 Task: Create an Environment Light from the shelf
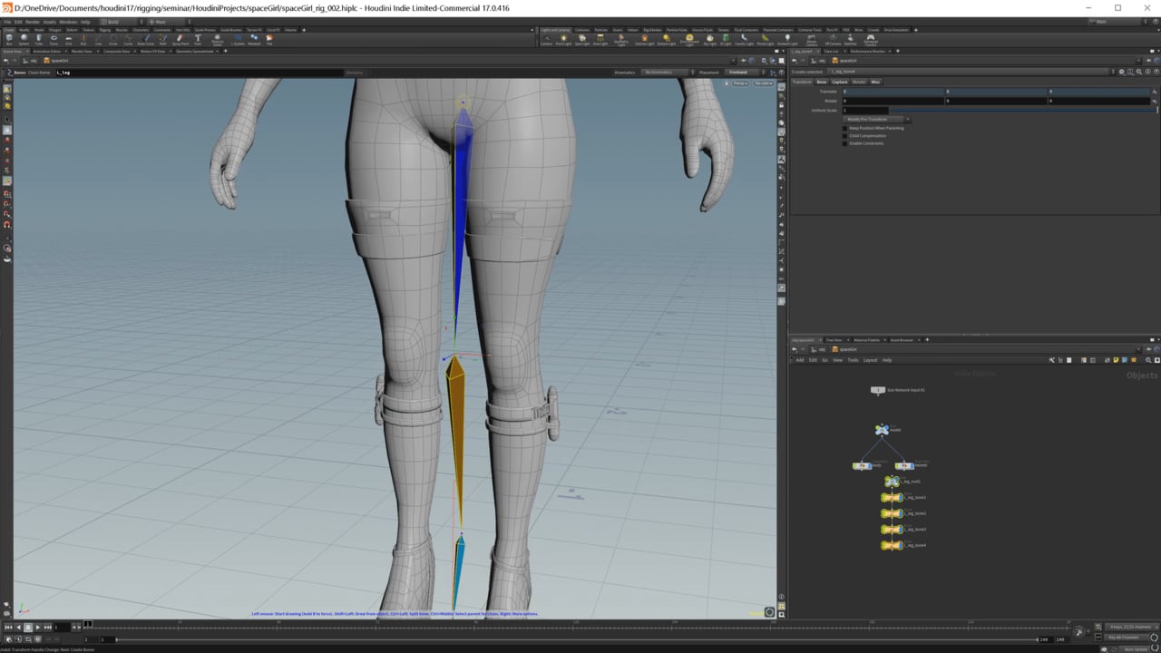688,38
